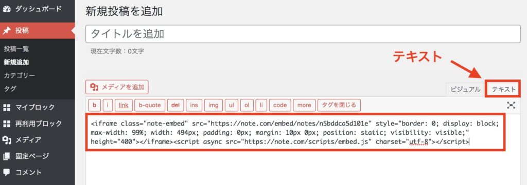Insert img tag button
This screenshot has height=185, width=527.
pyautogui.click(x=214, y=105)
